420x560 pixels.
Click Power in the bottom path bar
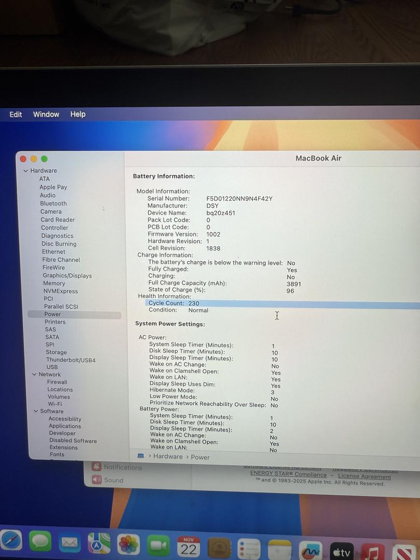coord(200,457)
